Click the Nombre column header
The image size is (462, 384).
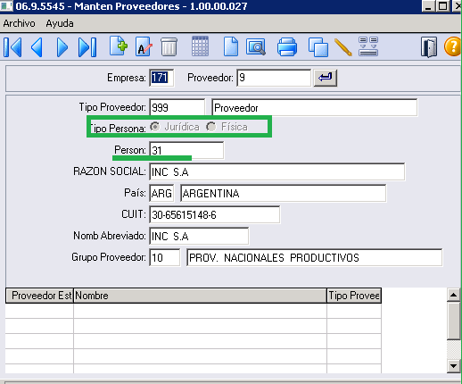click(x=200, y=296)
